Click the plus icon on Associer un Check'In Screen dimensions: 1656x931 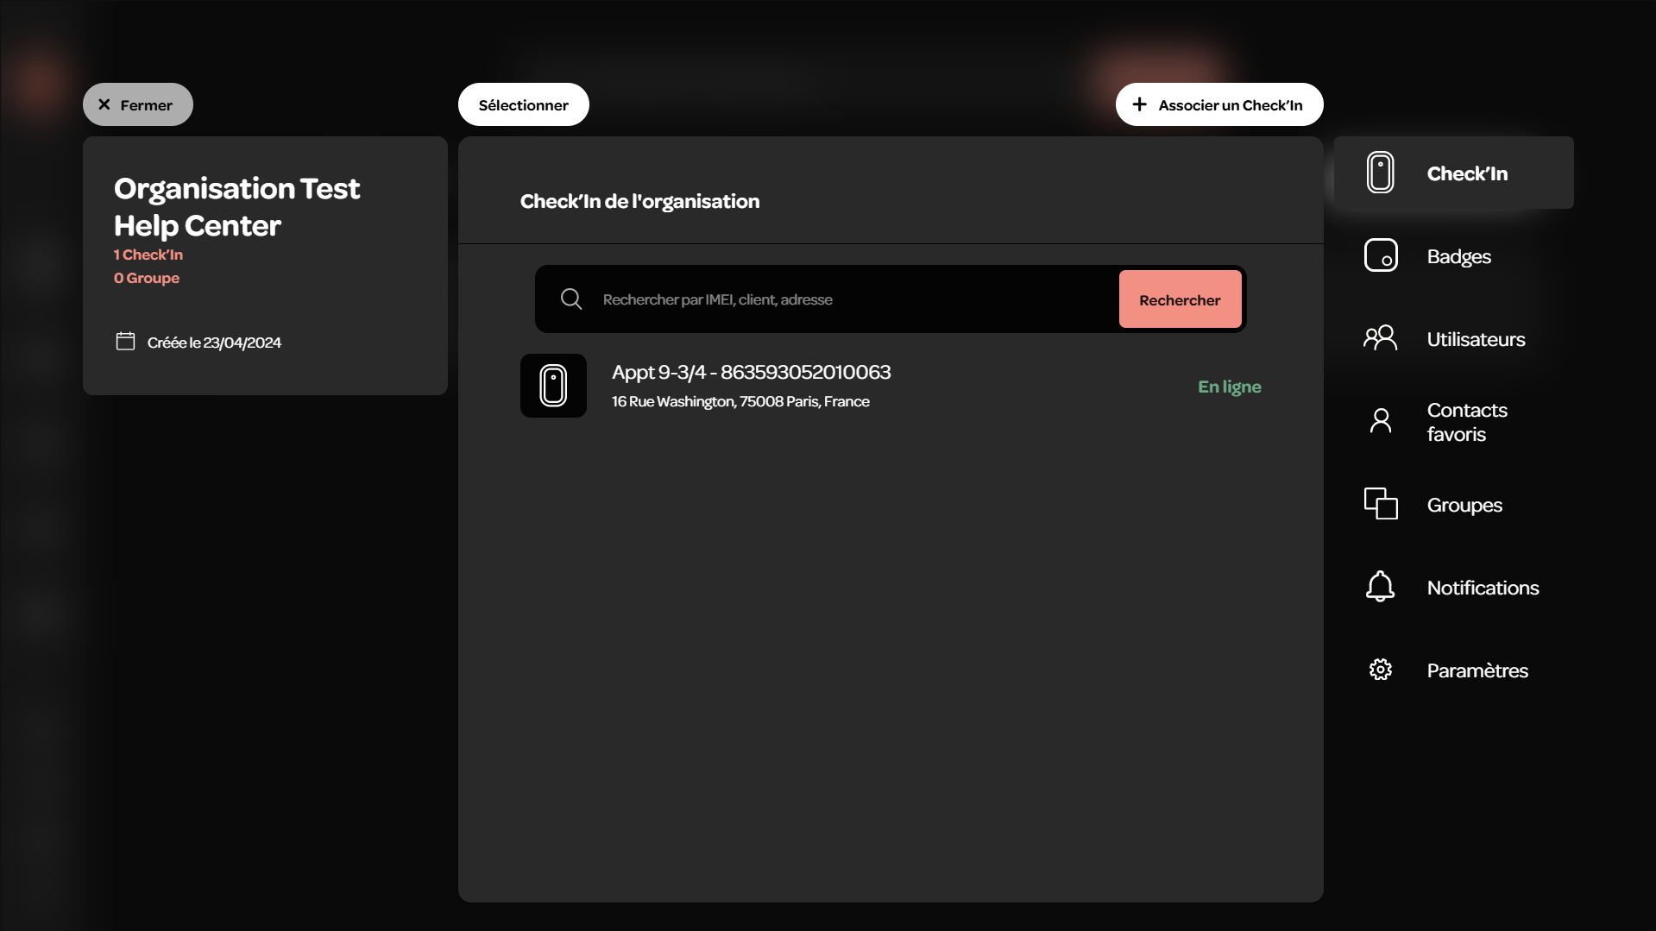coord(1139,104)
